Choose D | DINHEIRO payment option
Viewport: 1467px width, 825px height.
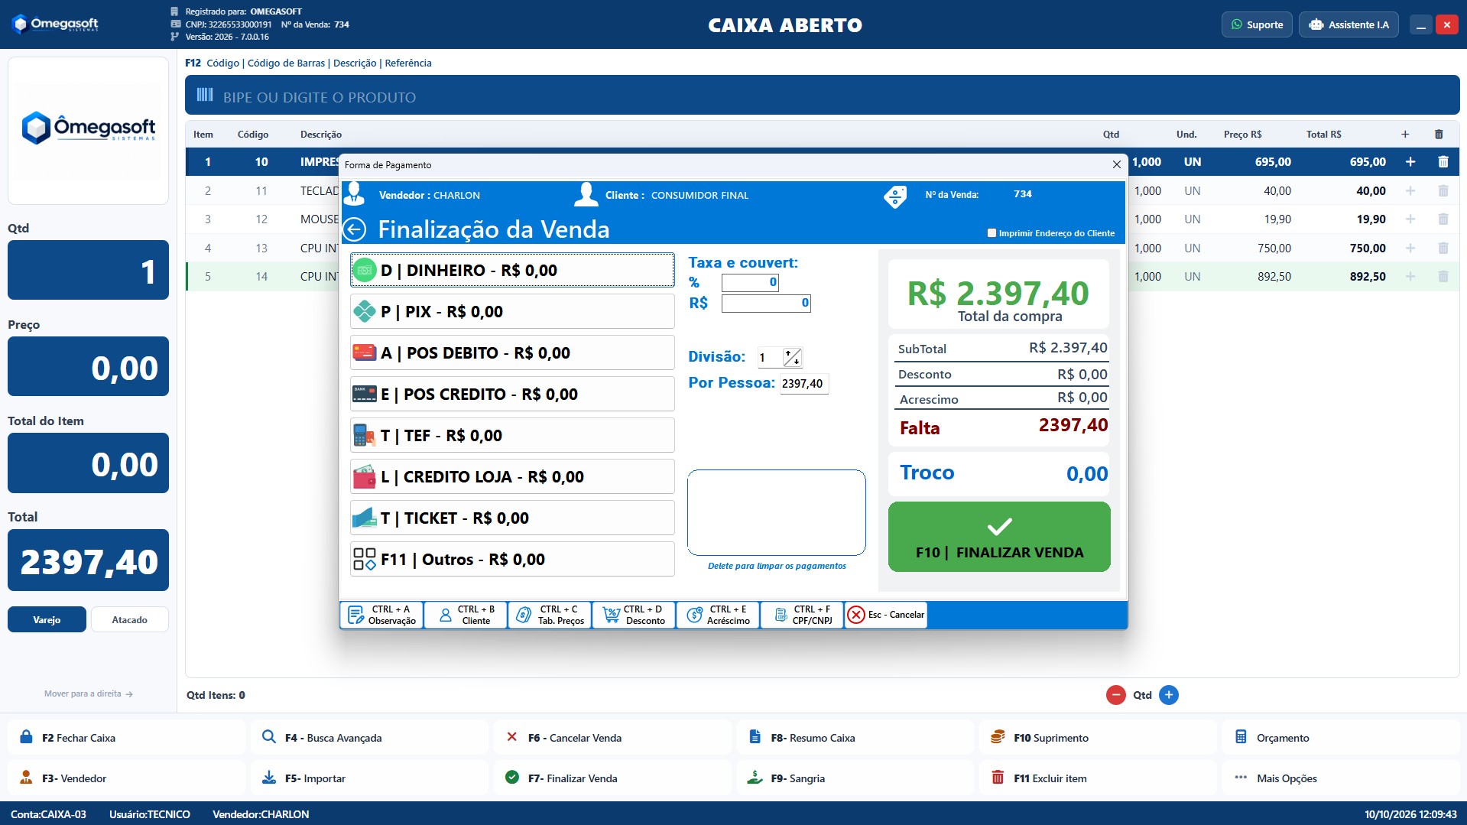point(512,270)
